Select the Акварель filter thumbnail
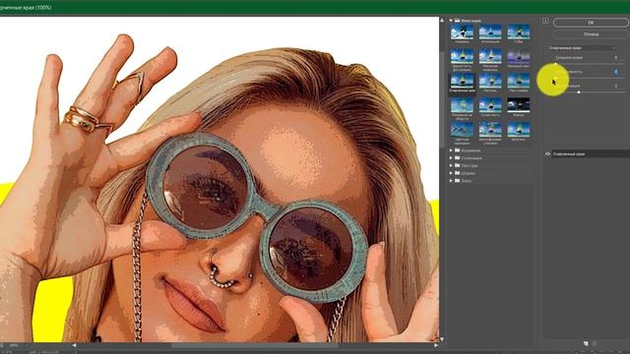This screenshot has height=354, width=630. [462, 31]
